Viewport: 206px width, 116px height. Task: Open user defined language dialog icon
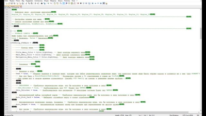[x=69, y=3]
